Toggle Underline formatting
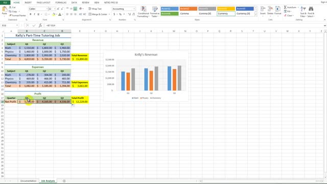This screenshot has height=184, width=327. (38, 14)
